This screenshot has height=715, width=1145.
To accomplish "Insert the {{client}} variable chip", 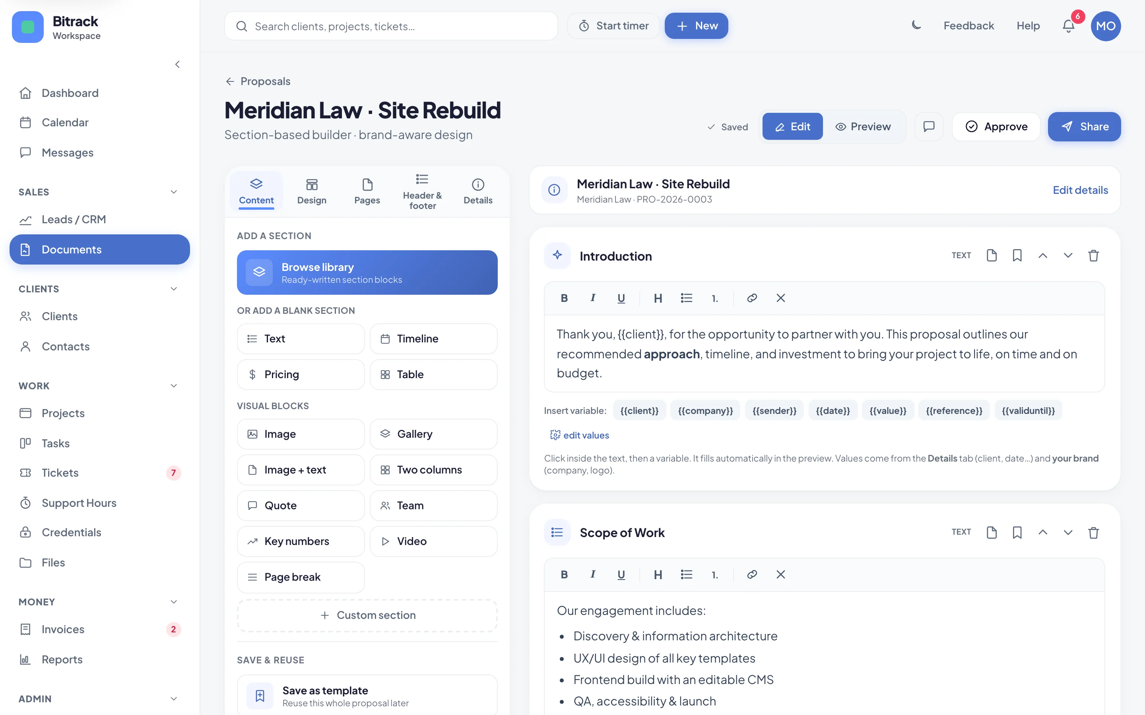I will coord(639,410).
